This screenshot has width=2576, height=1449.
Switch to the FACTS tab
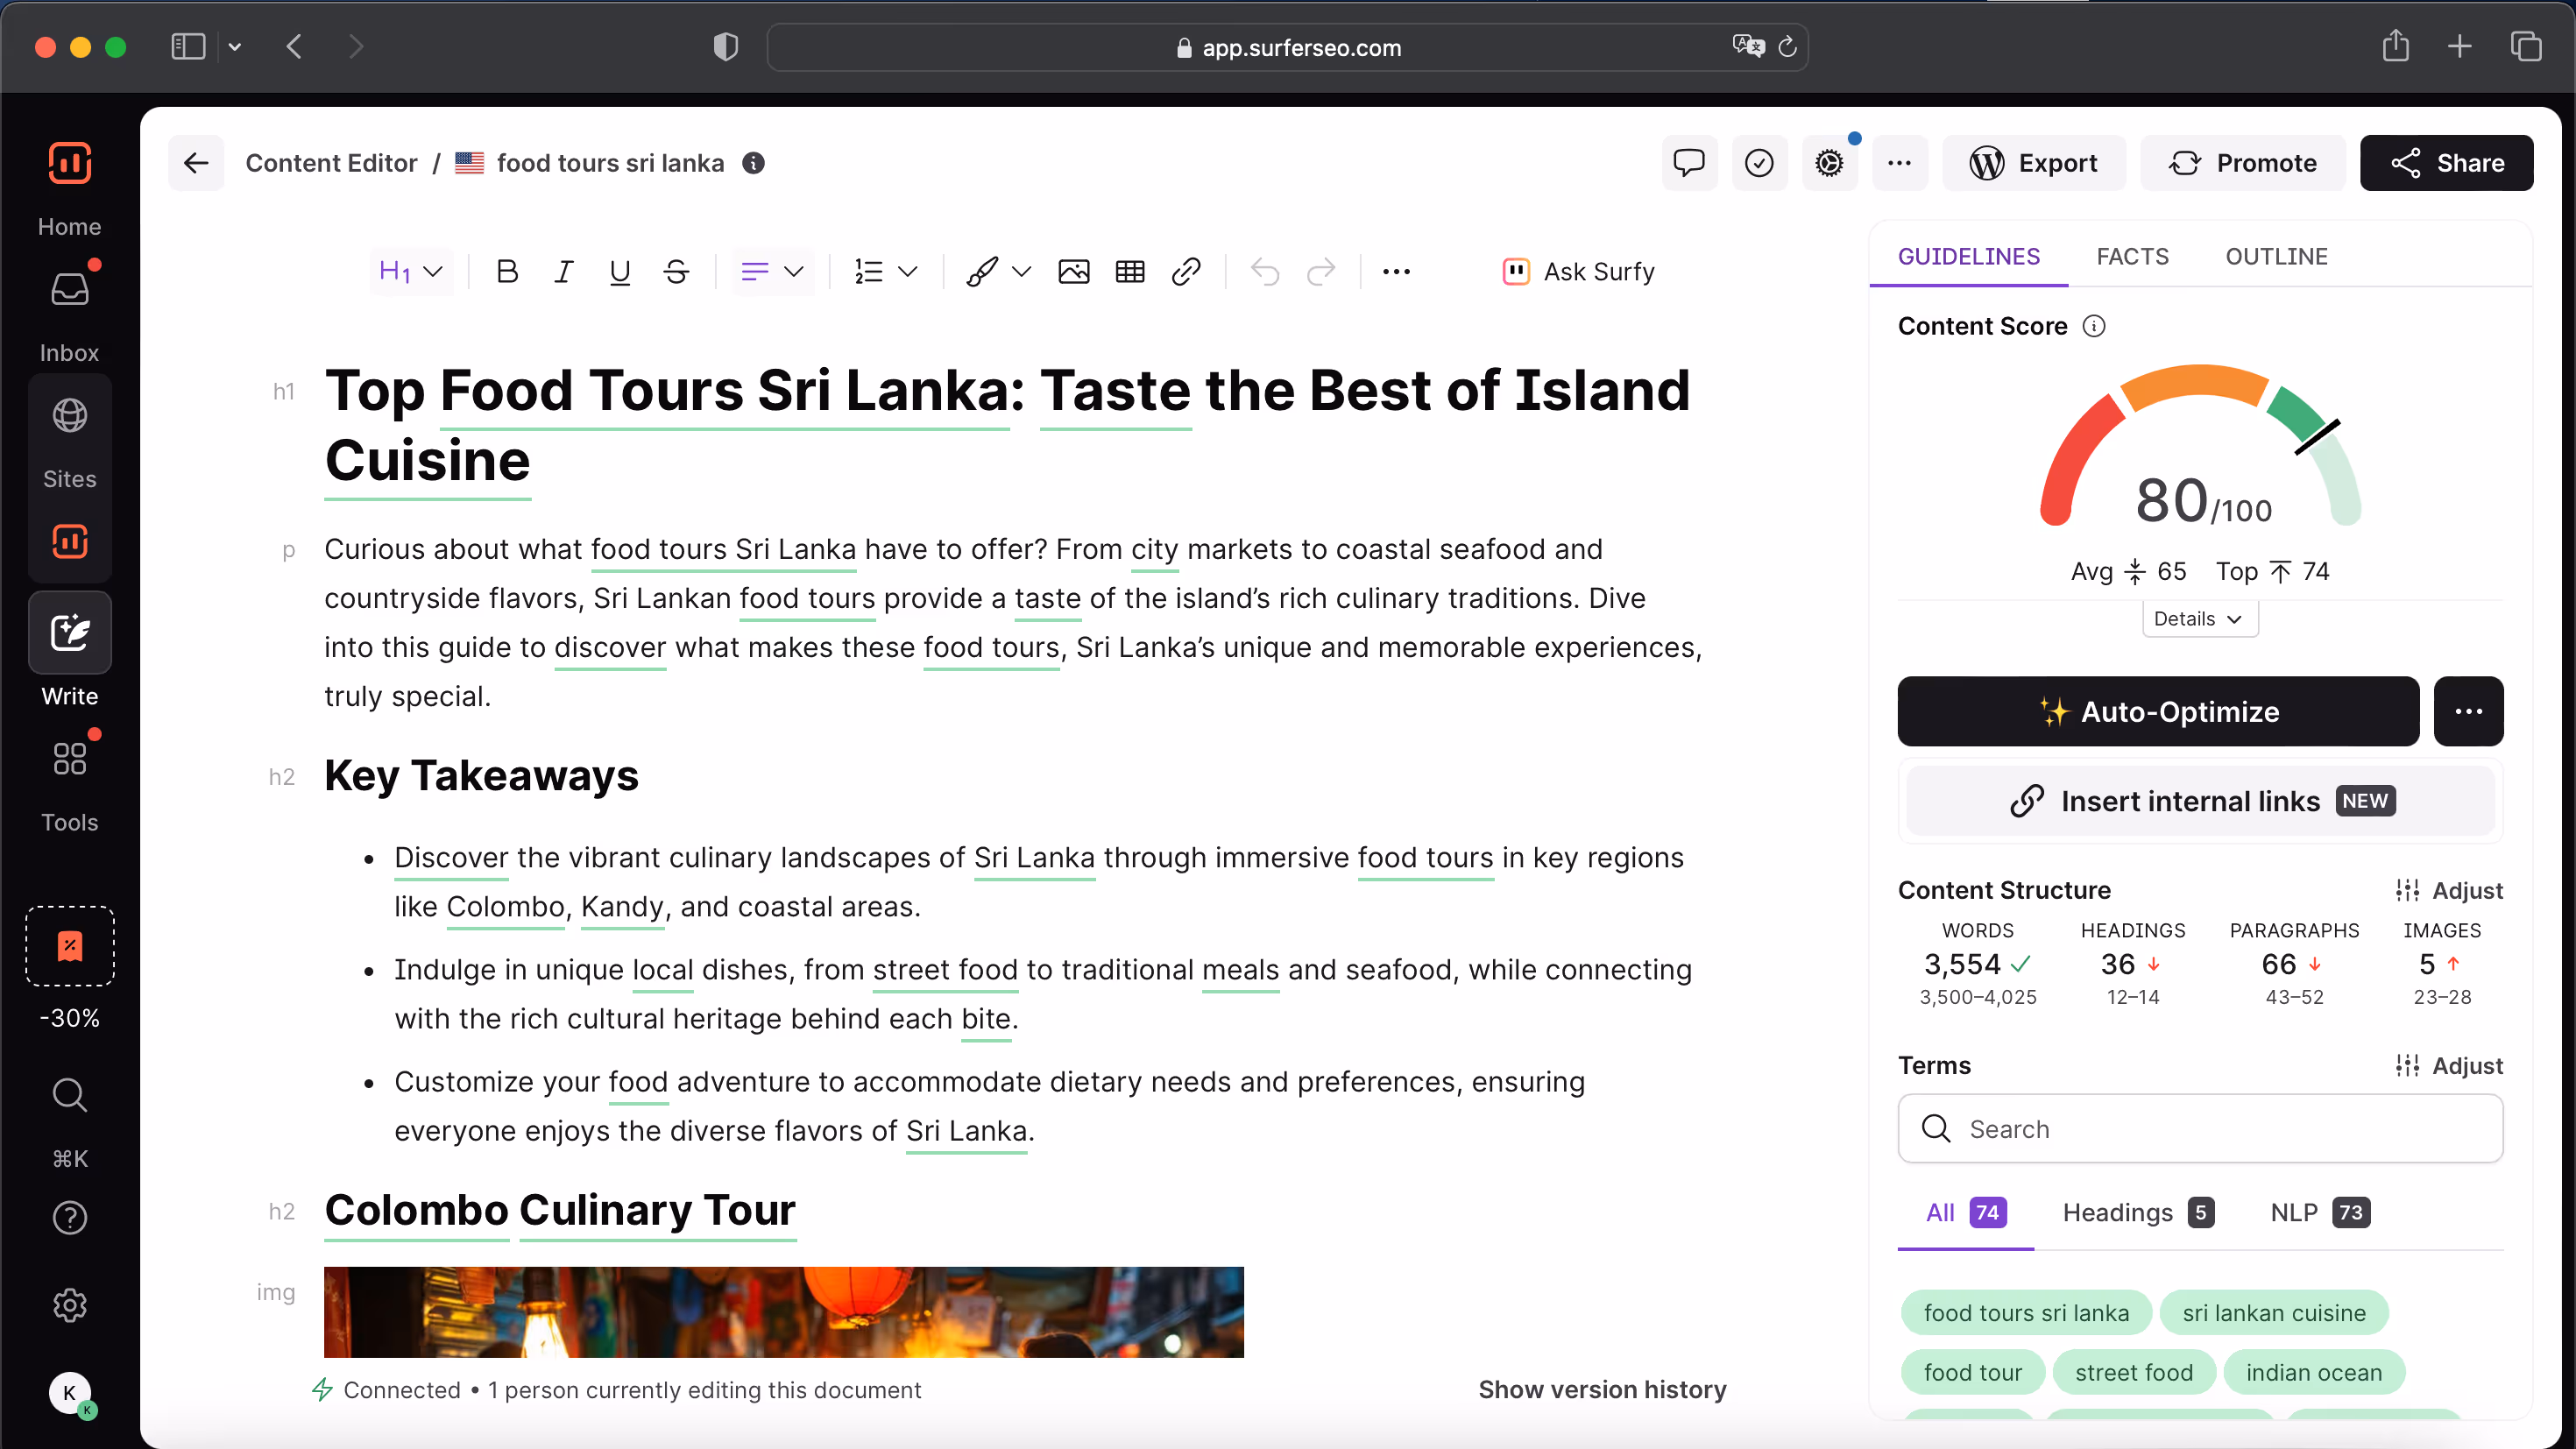click(x=2132, y=257)
